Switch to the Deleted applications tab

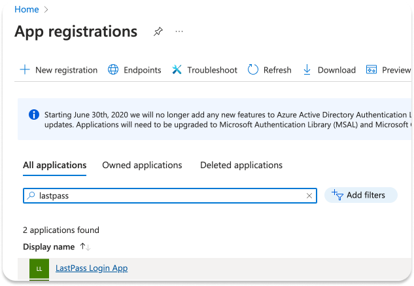coord(241,165)
